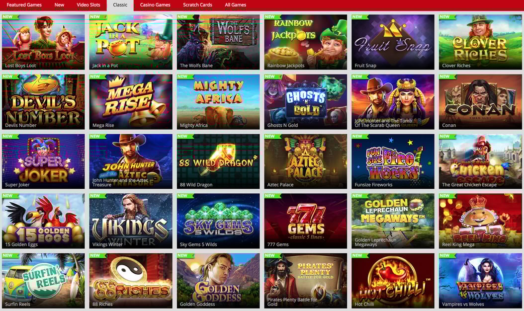Select the Scratch Cards tab
This screenshot has height=311, width=524.
[x=197, y=5]
